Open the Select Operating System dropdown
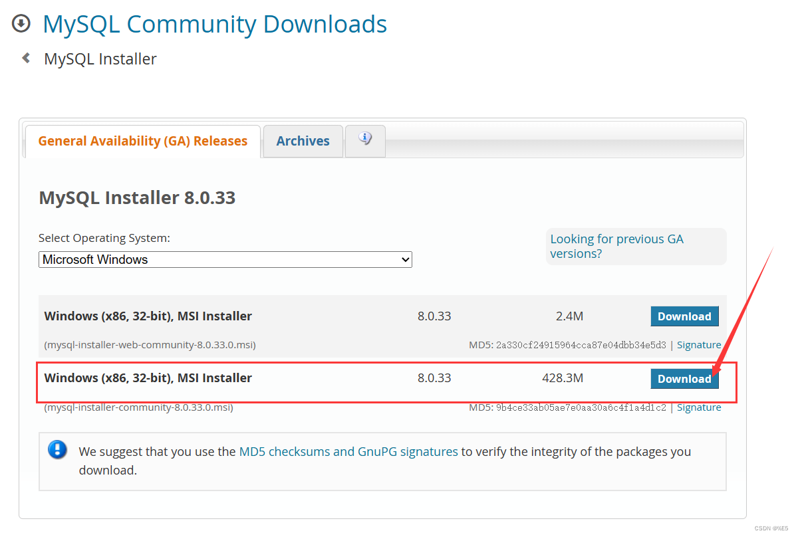The image size is (798, 537). coord(225,259)
